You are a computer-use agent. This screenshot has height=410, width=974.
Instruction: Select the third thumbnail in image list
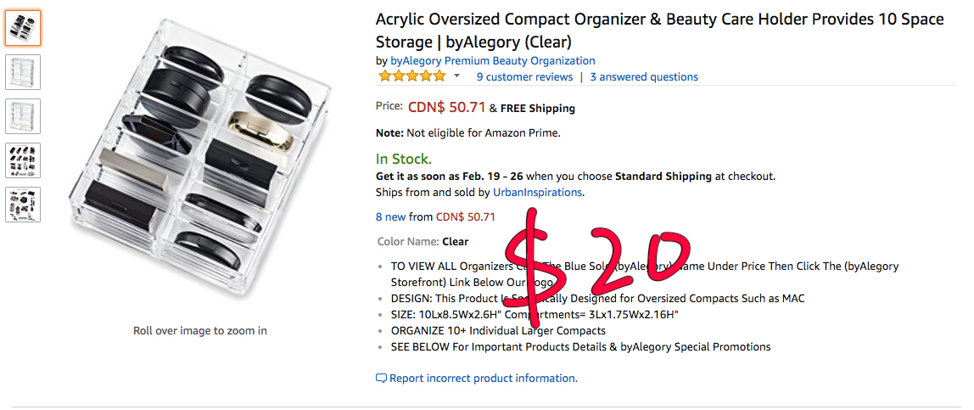pos(22,116)
